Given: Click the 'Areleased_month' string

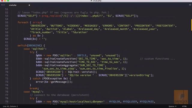Looking at the screenshot, I should 116,29.
